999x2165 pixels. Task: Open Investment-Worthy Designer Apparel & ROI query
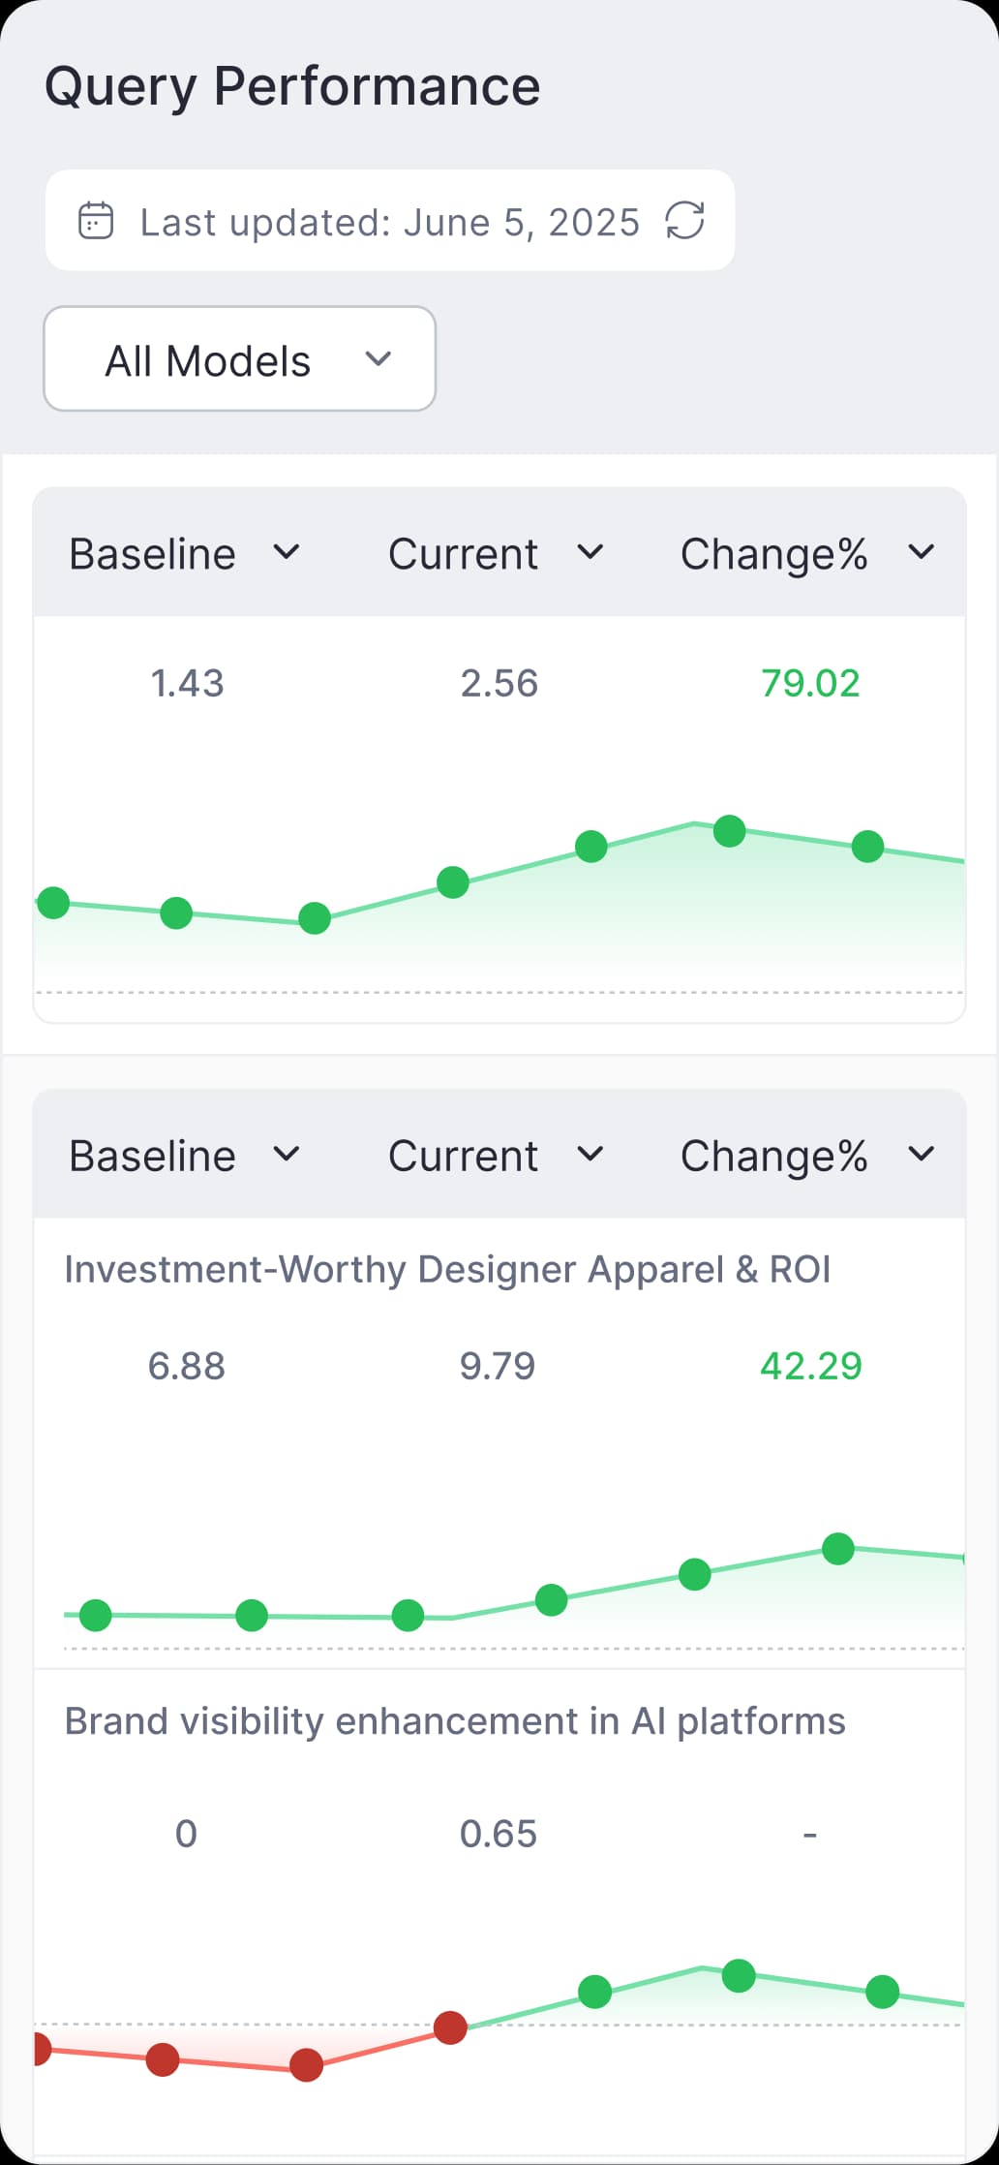tap(447, 1269)
